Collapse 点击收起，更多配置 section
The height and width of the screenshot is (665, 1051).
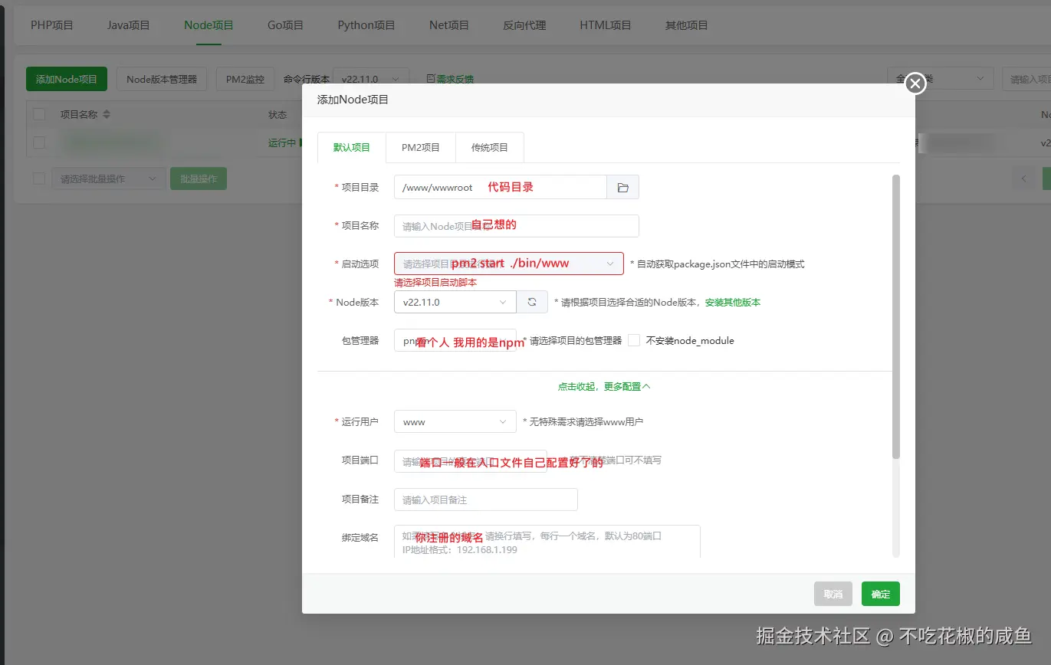(604, 387)
